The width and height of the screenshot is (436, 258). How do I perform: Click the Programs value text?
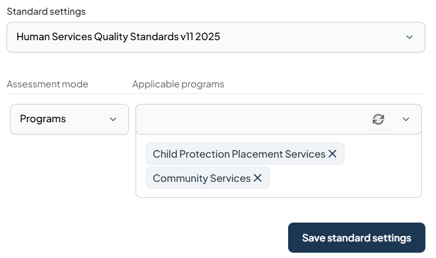[x=43, y=119]
